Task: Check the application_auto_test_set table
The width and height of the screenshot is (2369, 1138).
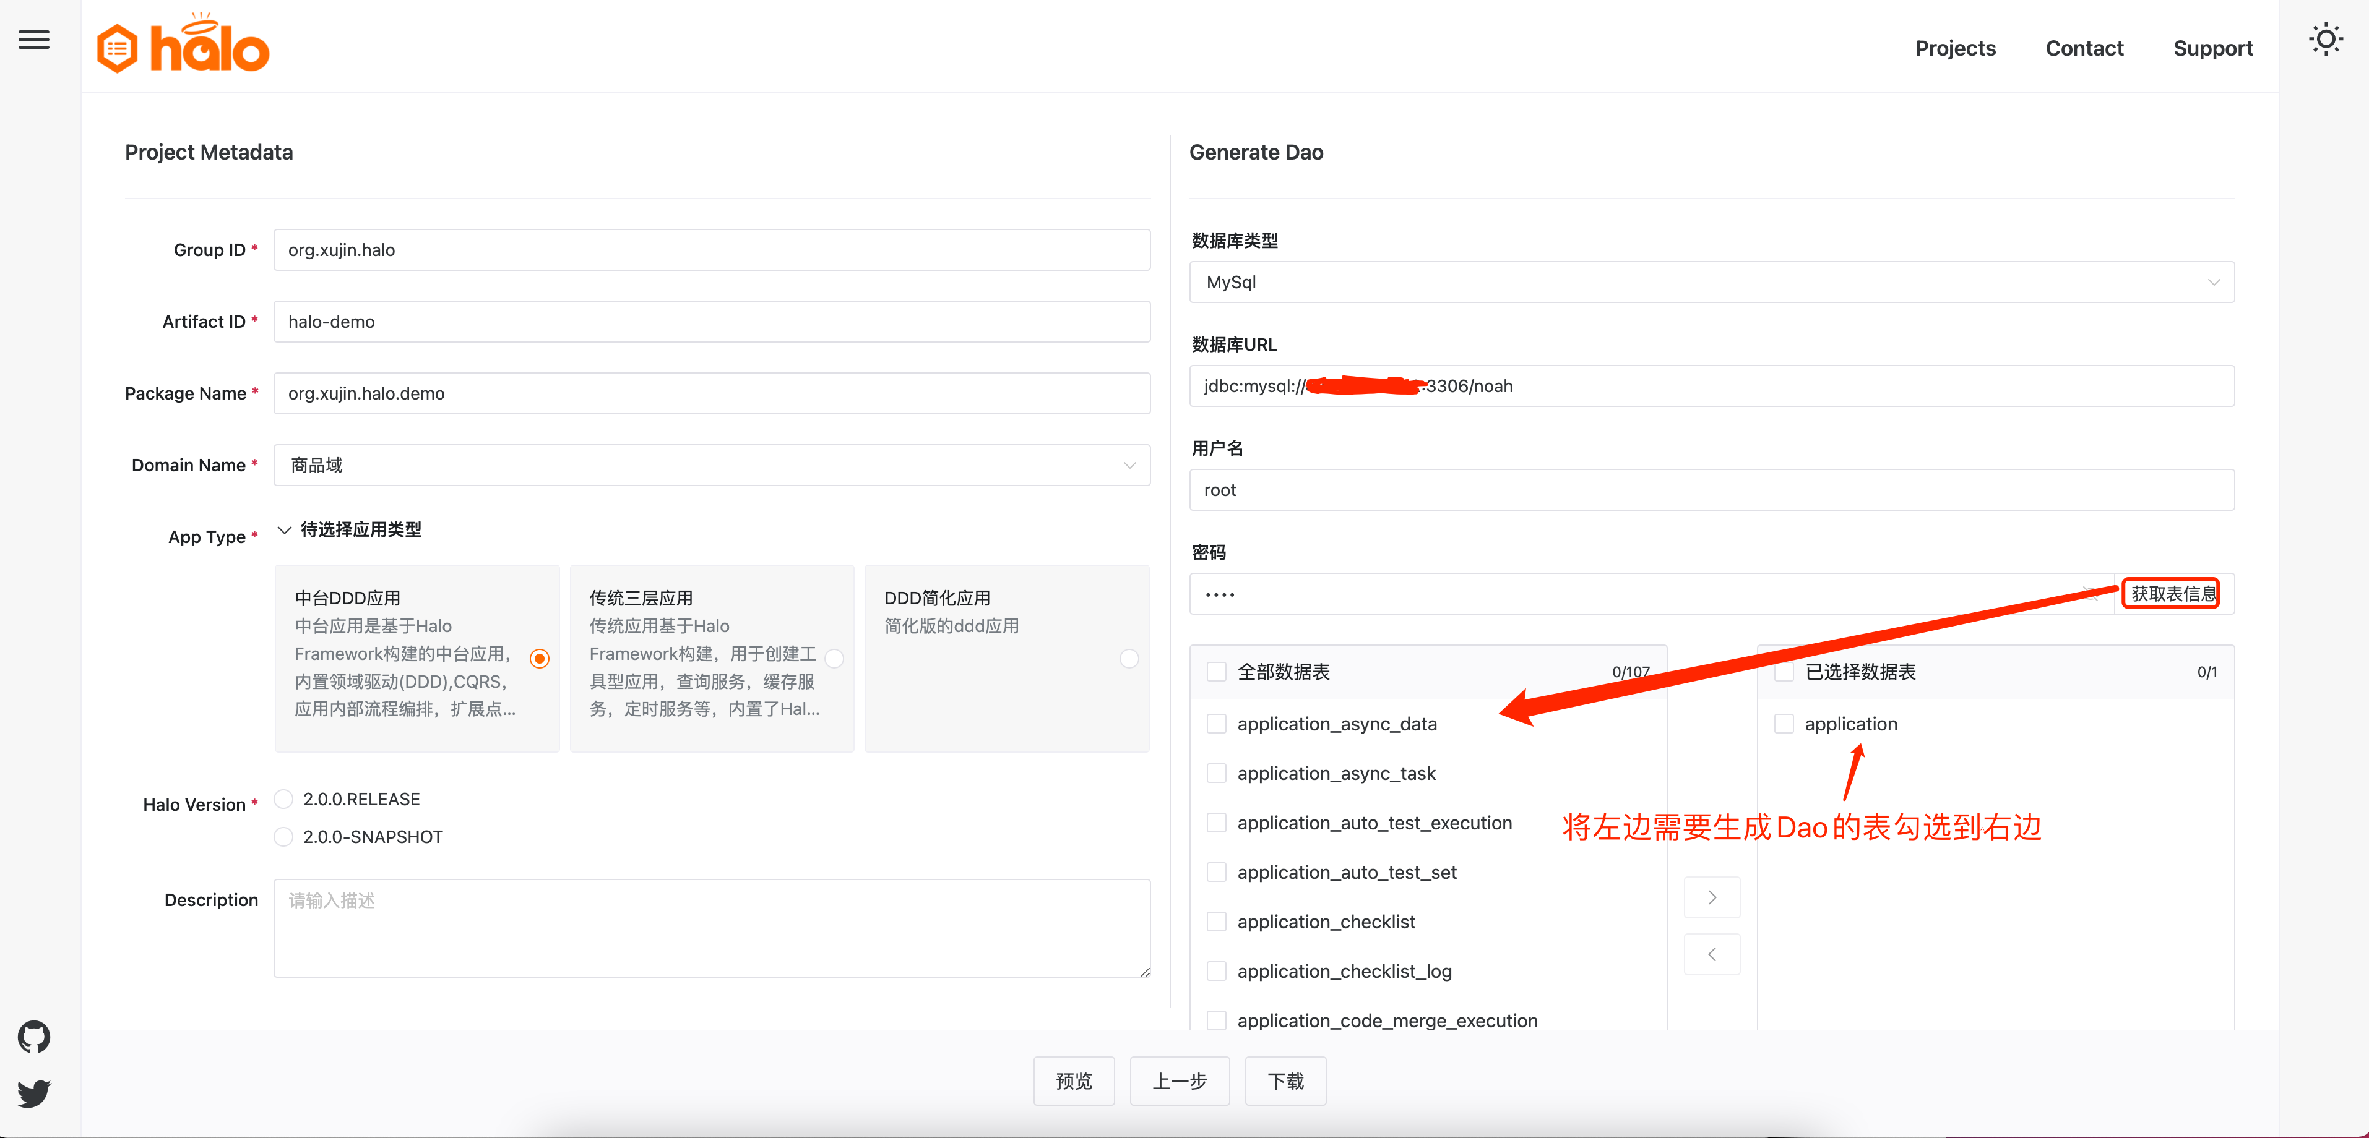Action: [1216, 872]
